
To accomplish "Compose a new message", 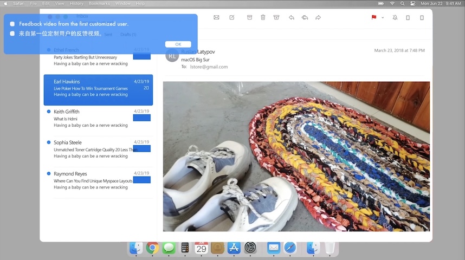I will click(x=232, y=17).
